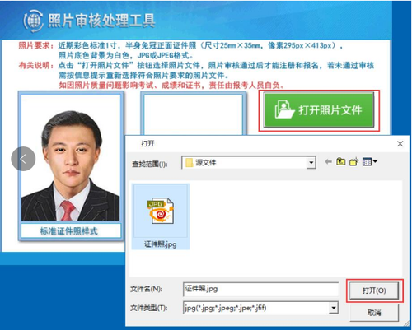The height and width of the screenshot is (330, 412).
Task: Click the empty photo preview box
Action: tap(193, 114)
